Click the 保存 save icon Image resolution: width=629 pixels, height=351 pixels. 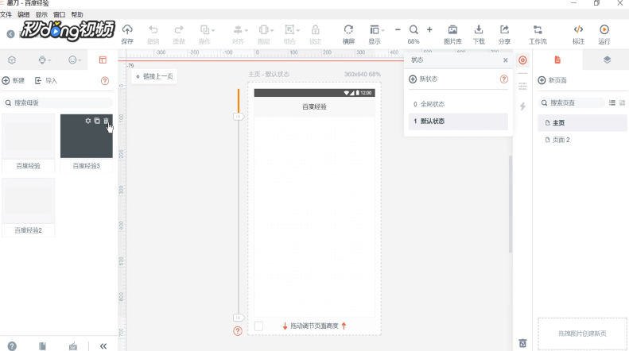click(x=127, y=29)
